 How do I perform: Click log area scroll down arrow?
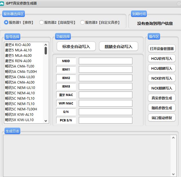pos(173,174)
